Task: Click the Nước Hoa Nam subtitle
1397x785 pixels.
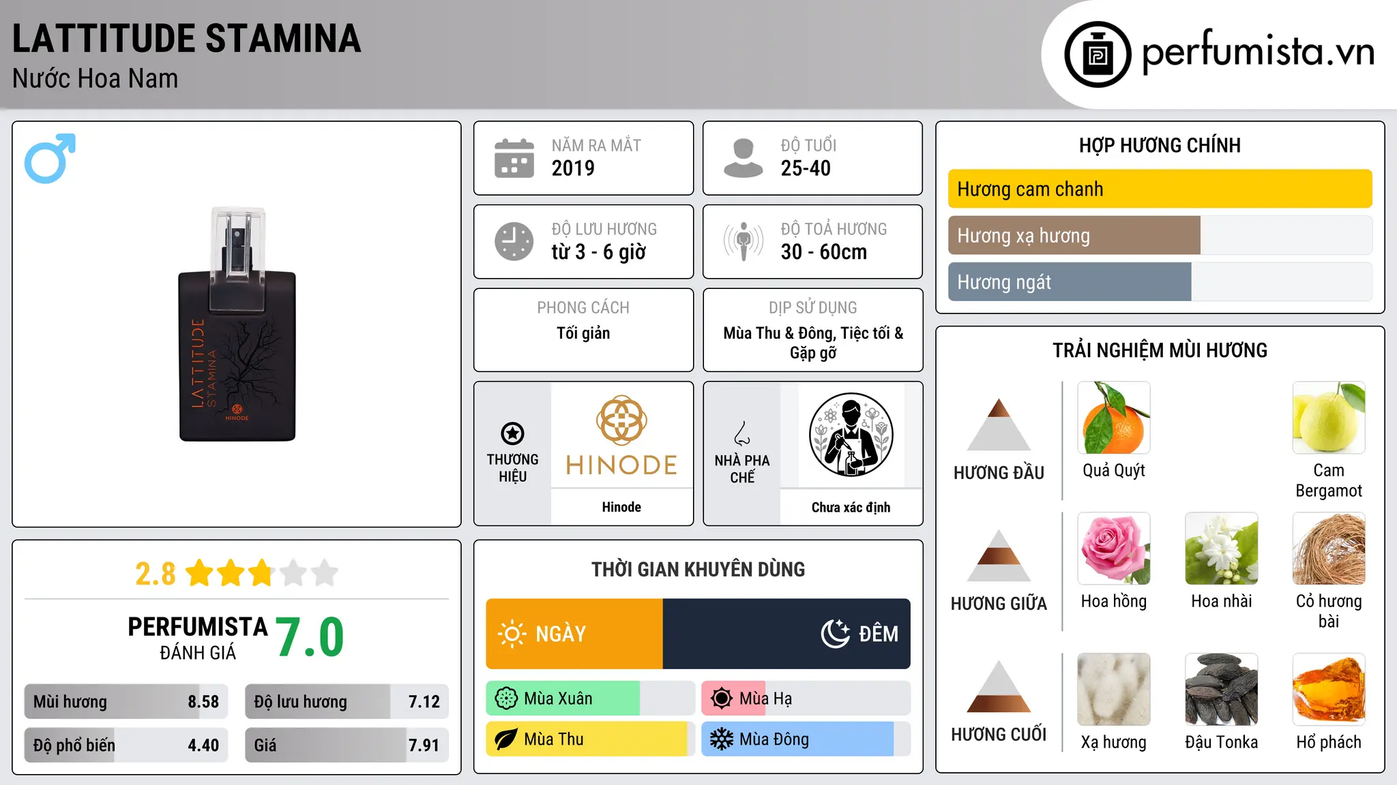Action: coord(95,79)
